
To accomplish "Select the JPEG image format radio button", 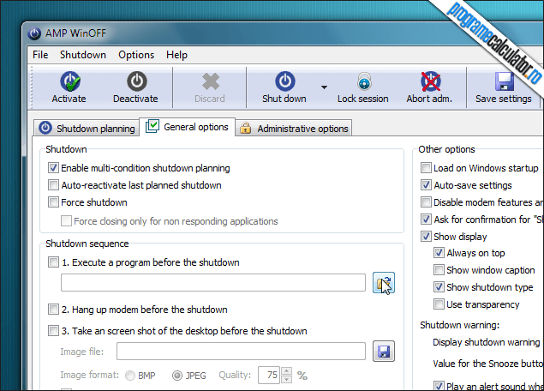I will tap(177, 376).
